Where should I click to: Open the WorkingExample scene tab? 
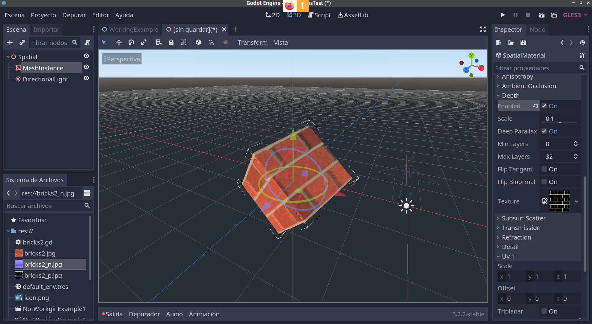[x=130, y=29]
